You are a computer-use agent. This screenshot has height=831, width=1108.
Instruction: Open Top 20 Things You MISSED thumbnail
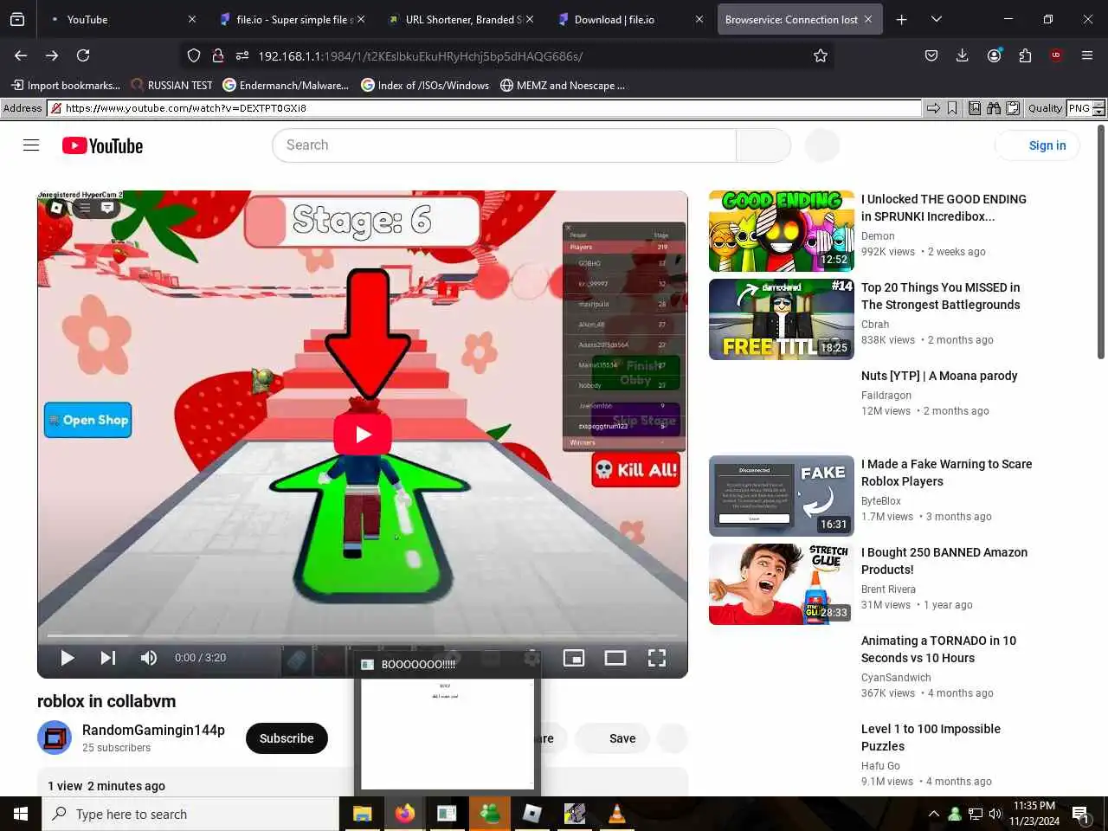782,319
